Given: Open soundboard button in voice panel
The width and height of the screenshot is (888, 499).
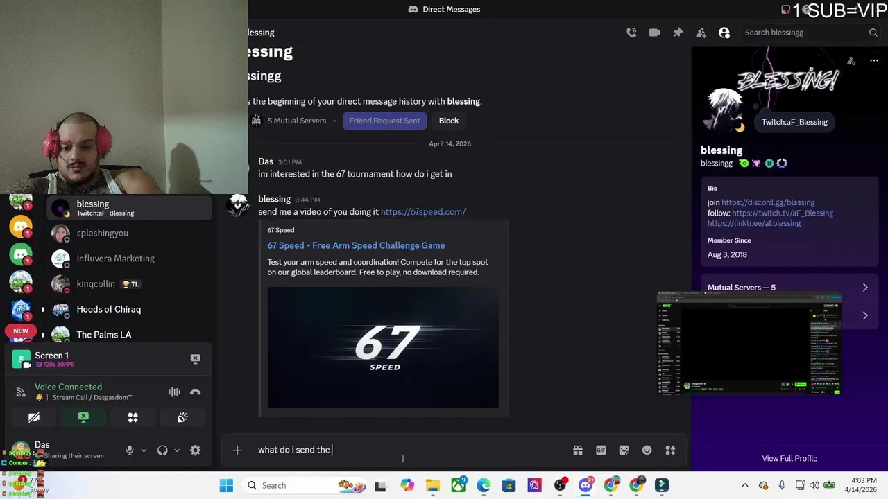Looking at the screenshot, I should coord(182,417).
